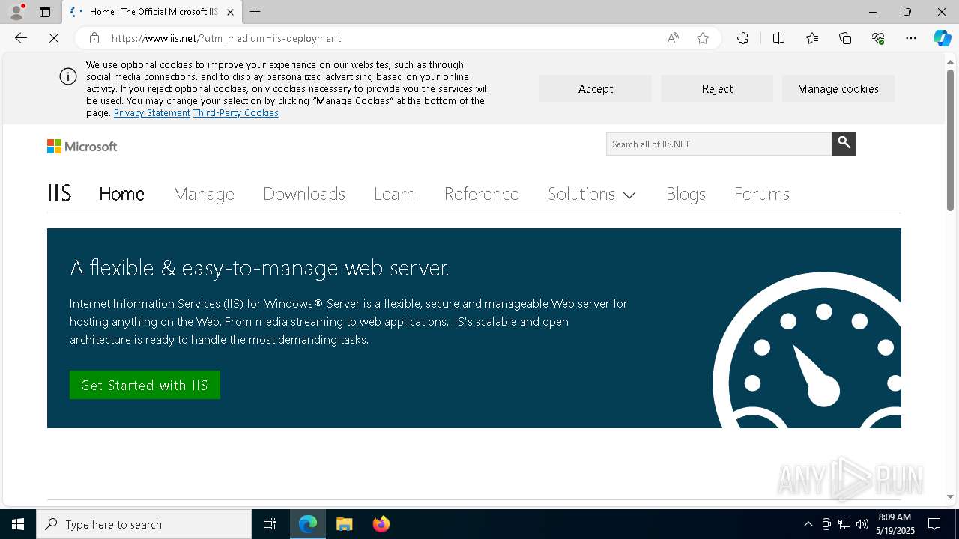Open the Forums navigation item

762,194
